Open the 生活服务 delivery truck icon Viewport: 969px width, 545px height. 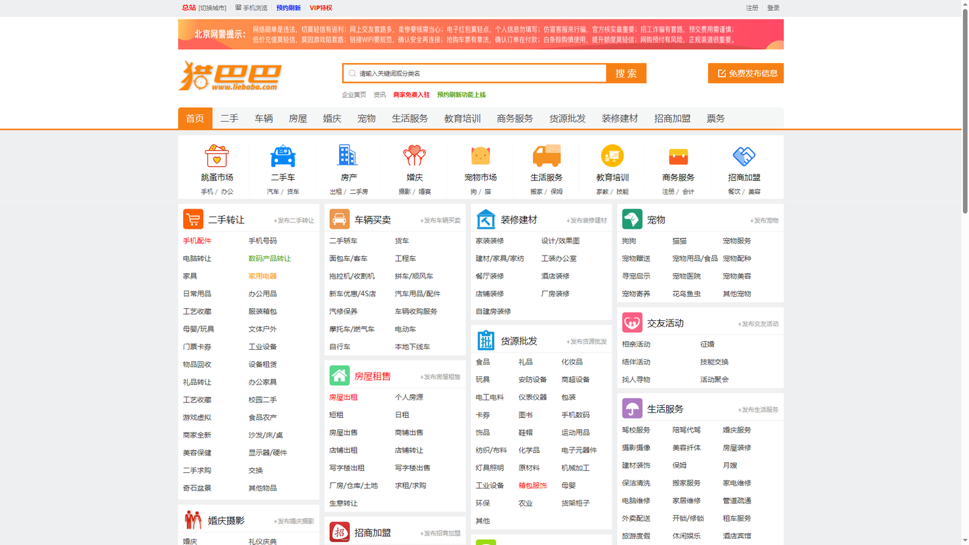point(546,156)
